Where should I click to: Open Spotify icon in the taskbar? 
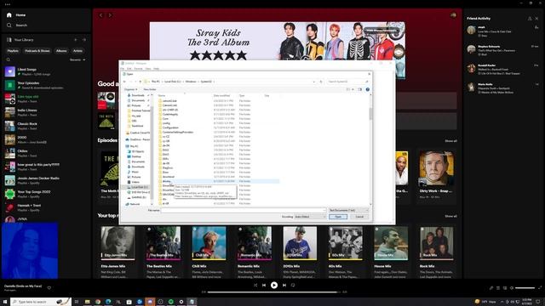170,302
